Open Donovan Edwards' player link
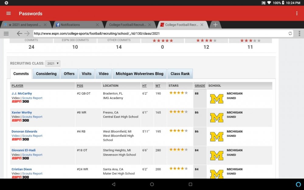 pyautogui.click(x=24, y=131)
